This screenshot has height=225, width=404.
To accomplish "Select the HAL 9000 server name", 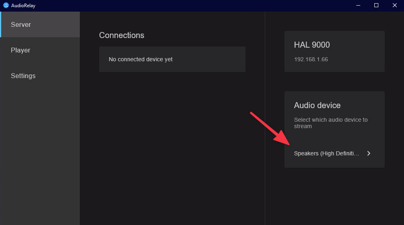I will coord(312,45).
